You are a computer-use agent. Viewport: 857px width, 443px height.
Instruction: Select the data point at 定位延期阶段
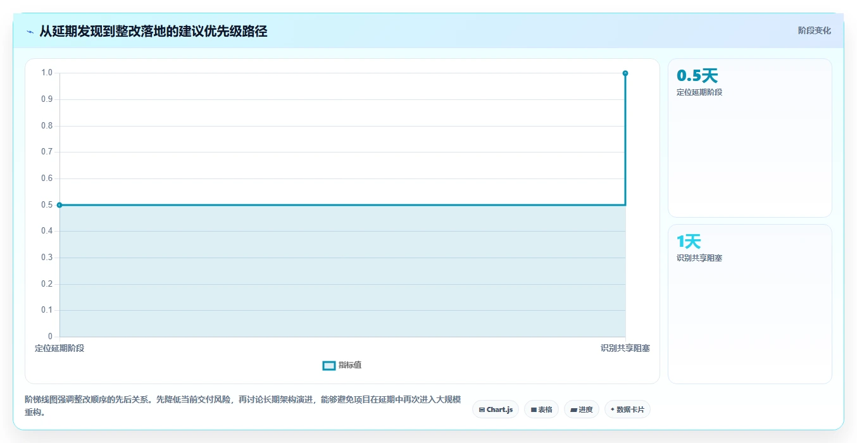pyautogui.click(x=59, y=205)
